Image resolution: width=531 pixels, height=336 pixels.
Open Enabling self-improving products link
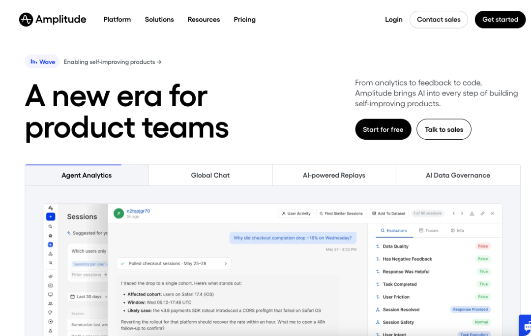(x=113, y=62)
